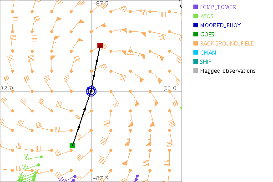
Task: Select the Flagged observations legend text
Action: (x=227, y=71)
